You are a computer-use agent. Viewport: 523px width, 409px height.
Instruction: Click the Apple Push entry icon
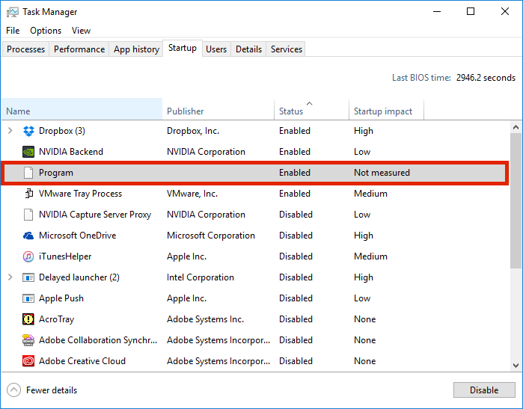28,298
